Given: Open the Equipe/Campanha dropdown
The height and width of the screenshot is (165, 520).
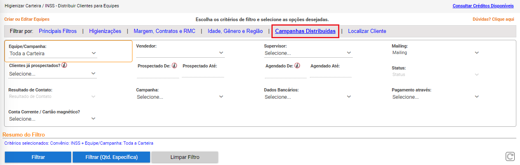Looking at the screenshot, I should pos(53,53).
